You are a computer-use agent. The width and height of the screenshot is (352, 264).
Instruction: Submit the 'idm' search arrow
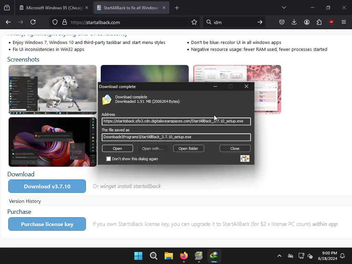(x=260, y=22)
